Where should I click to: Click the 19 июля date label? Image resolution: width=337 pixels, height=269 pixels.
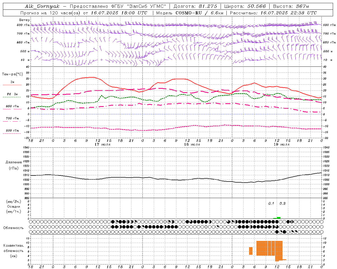(x=281, y=144)
